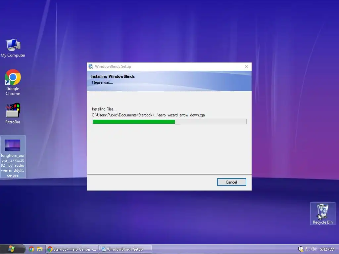The width and height of the screenshot is (339, 254).
Task: Open the network status tray icon
Action: (308, 249)
